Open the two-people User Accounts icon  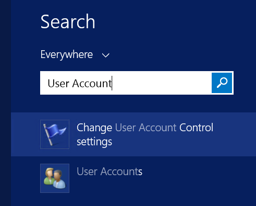point(55,178)
